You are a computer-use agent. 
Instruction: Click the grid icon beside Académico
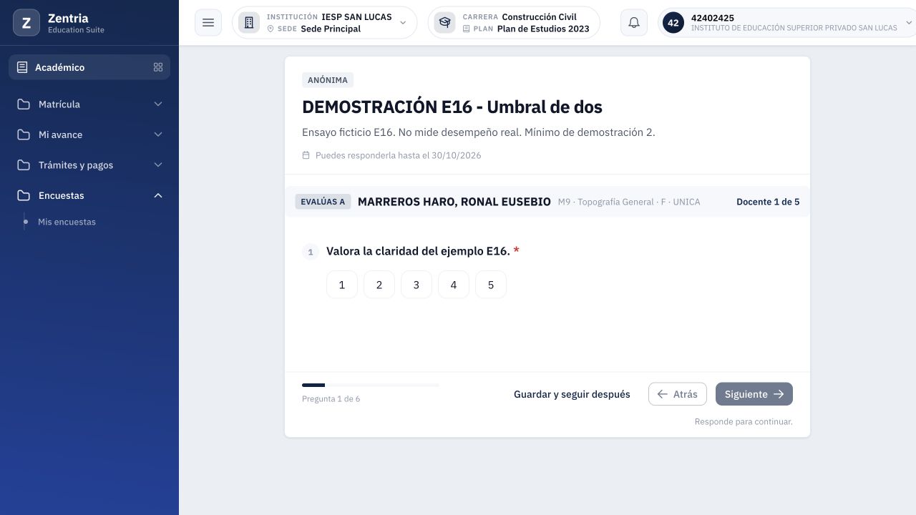pos(158,67)
